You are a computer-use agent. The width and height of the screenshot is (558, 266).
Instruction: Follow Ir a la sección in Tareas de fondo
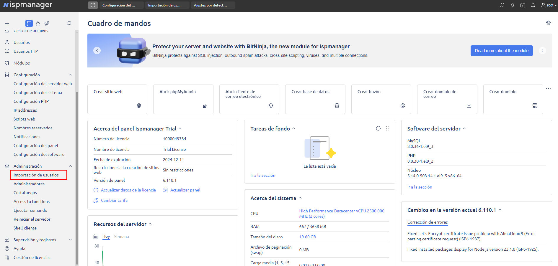(x=263, y=175)
